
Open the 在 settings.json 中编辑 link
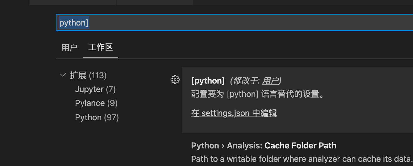(x=234, y=113)
